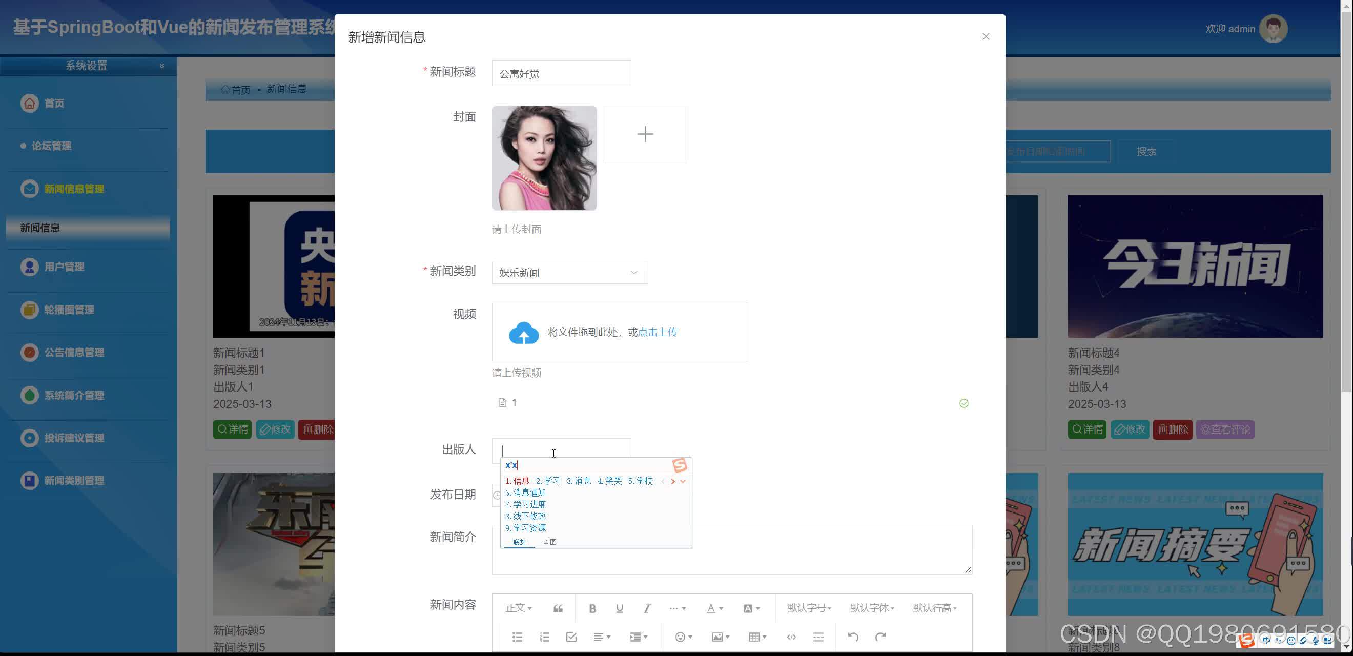Image resolution: width=1353 pixels, height=656 pixels.
Task: Insert a table into the news content
Action: pyautogui.click(x=755, y=637)
